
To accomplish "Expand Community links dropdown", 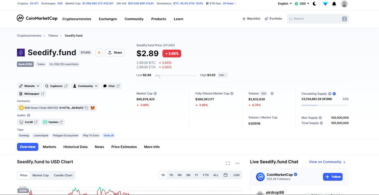I will click(x=85, y=86).
